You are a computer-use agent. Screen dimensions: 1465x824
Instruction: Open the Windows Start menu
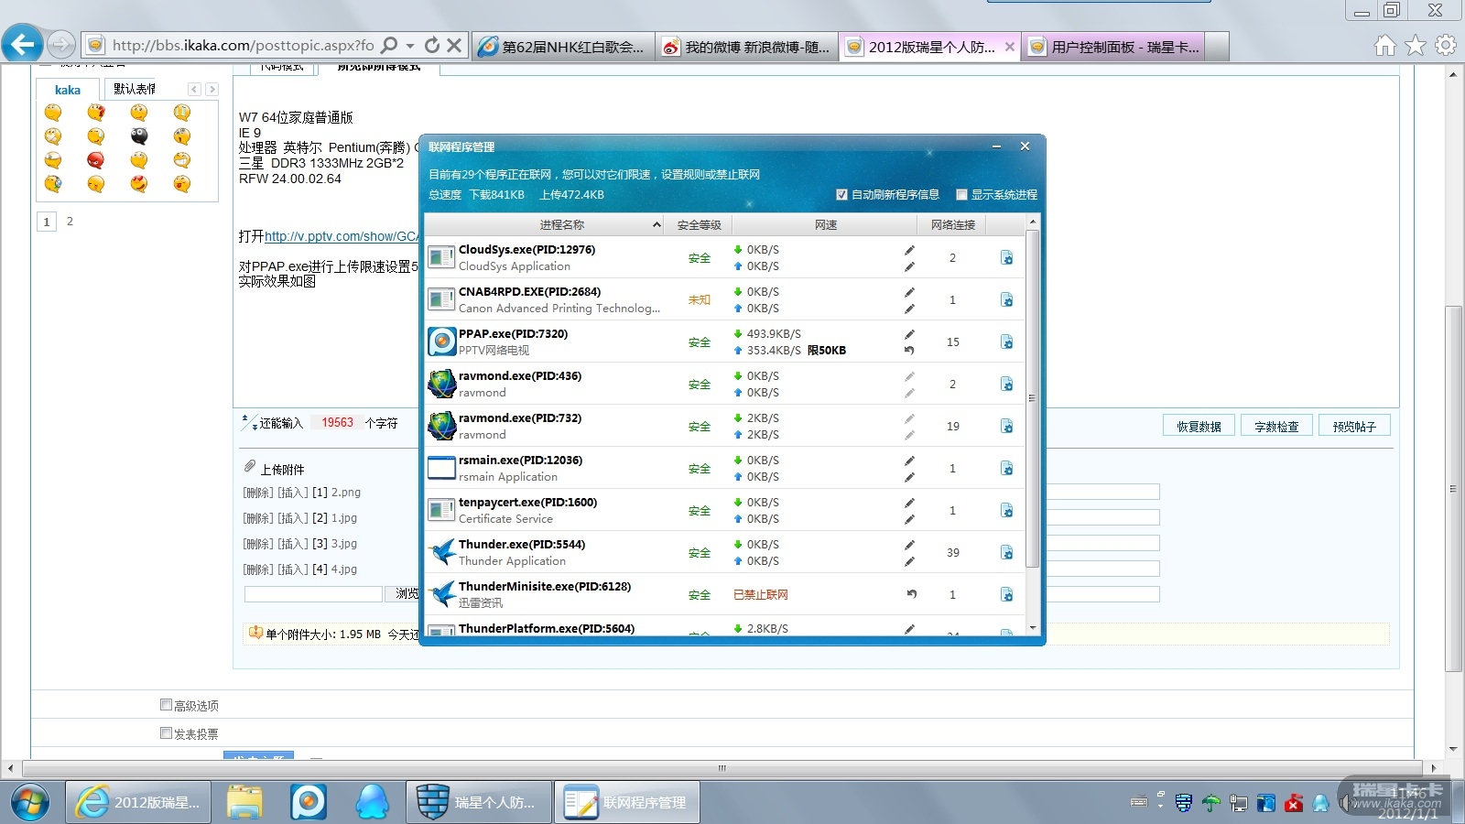(x=29, y=802)
